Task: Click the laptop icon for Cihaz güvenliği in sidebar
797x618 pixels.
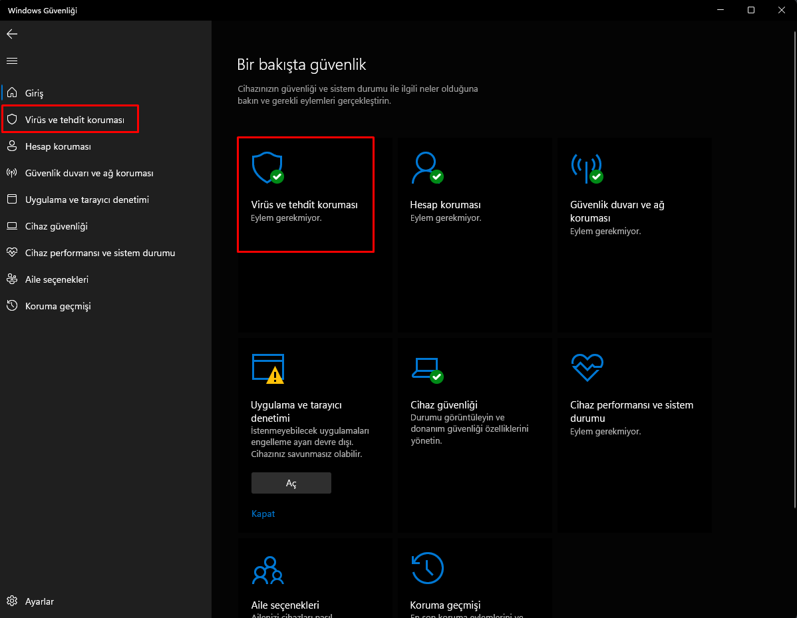Action: (x=12, y=226)
